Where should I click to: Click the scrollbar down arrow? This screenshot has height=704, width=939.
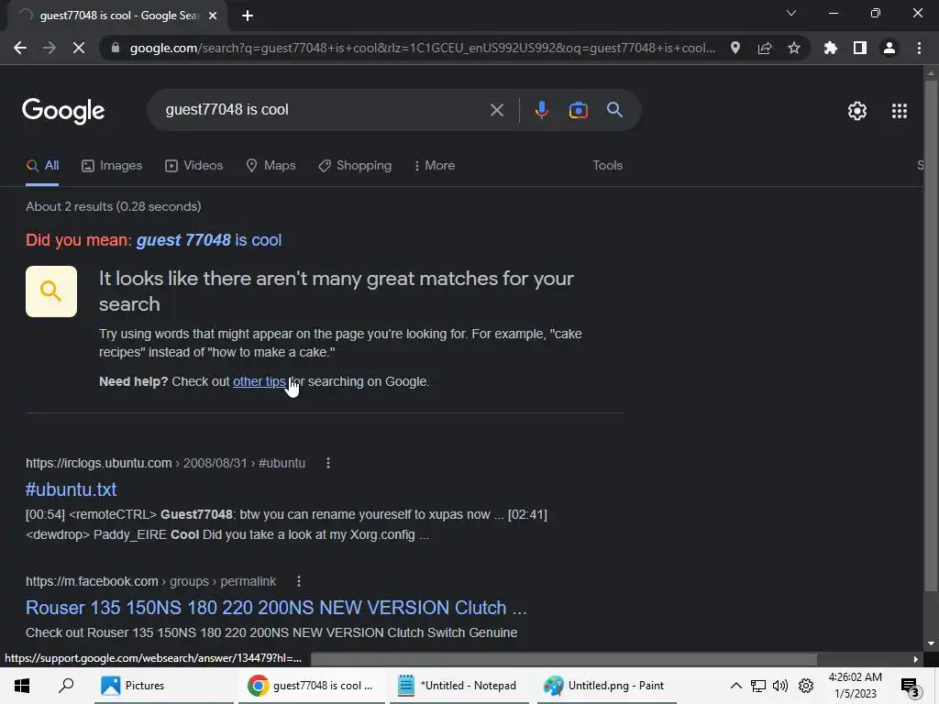pos(931,643)
